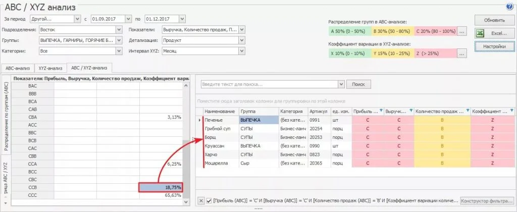Screen dimensions: 517x212
Task: Switch to the XYZ-анализ tab
Action: [x=50, y=68]
